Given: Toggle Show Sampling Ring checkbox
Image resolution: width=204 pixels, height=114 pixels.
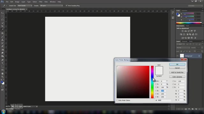Looking at the screenshot, I should pos(67,6).
